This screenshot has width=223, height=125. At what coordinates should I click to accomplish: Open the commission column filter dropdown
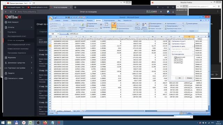pyautogui.click(x=166, y=39)
